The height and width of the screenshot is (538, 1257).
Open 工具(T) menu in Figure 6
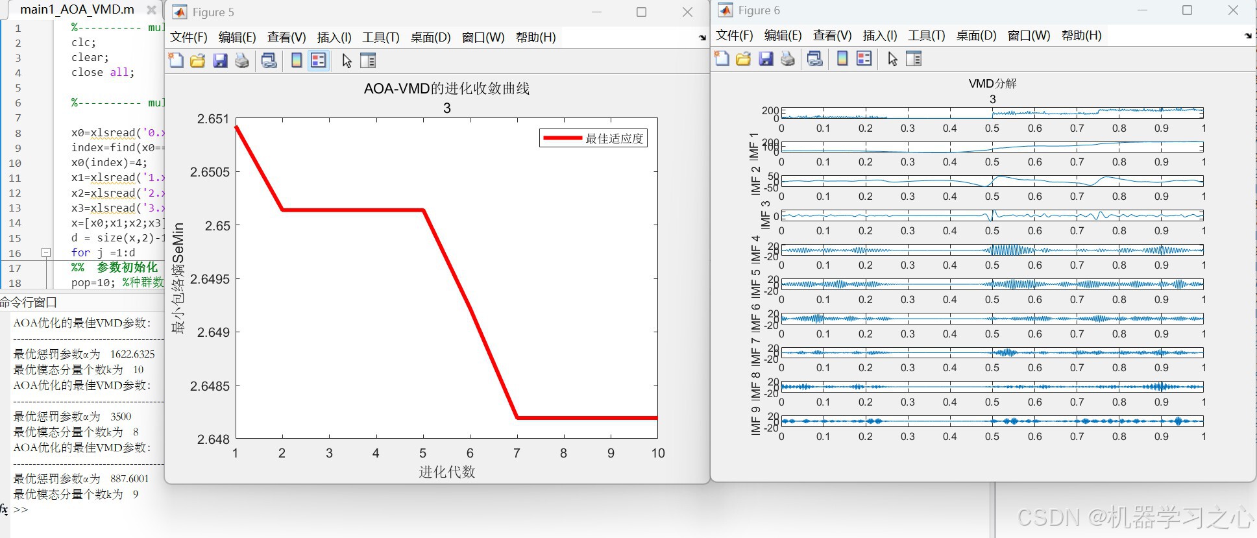[x=927, y=36]
